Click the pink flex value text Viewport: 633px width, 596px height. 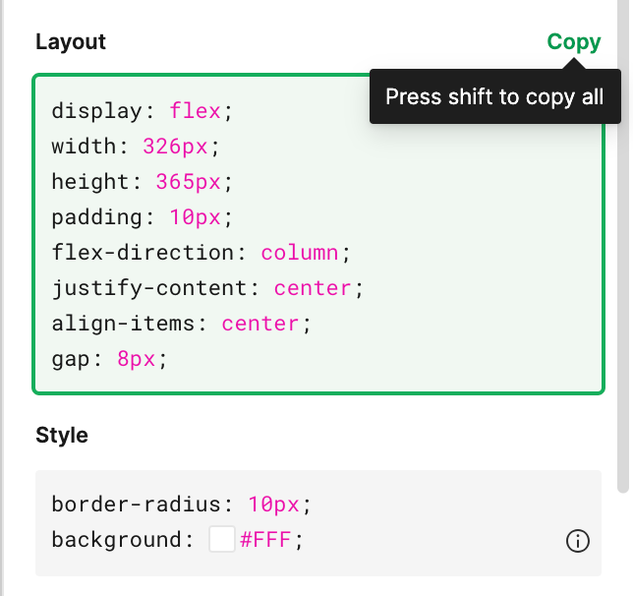[195, 111]
